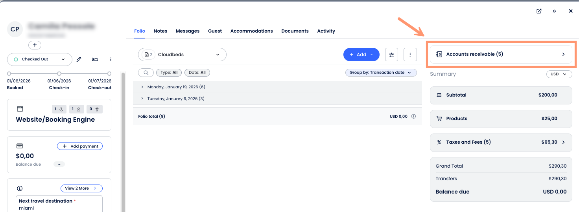Click the search magnifier in folio
579x212 pixels.
(x=146, y=73)
